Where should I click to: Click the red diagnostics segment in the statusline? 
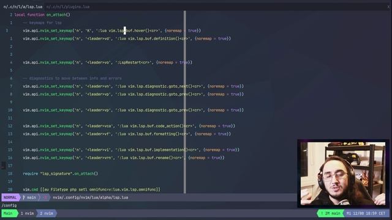pyautogui.click(x=45, y=197)
